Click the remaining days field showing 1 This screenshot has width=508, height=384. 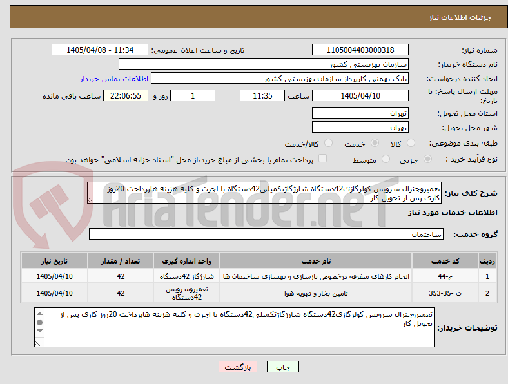pyautogui.click(x=193, y=95)
